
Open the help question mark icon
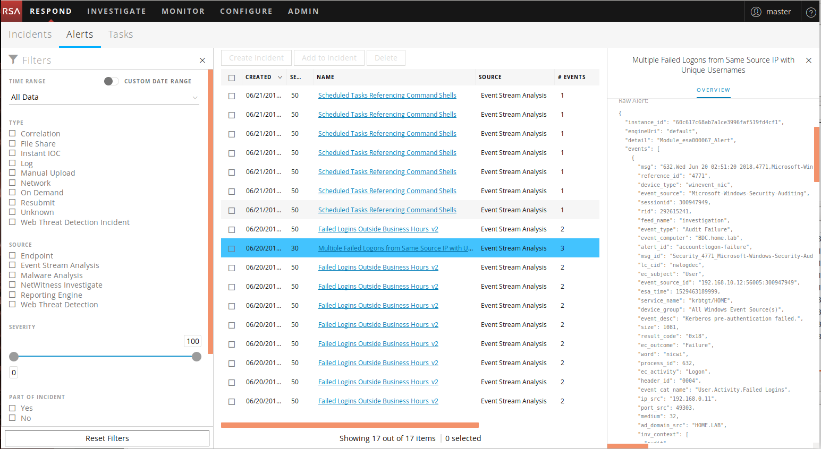[811, 12]
